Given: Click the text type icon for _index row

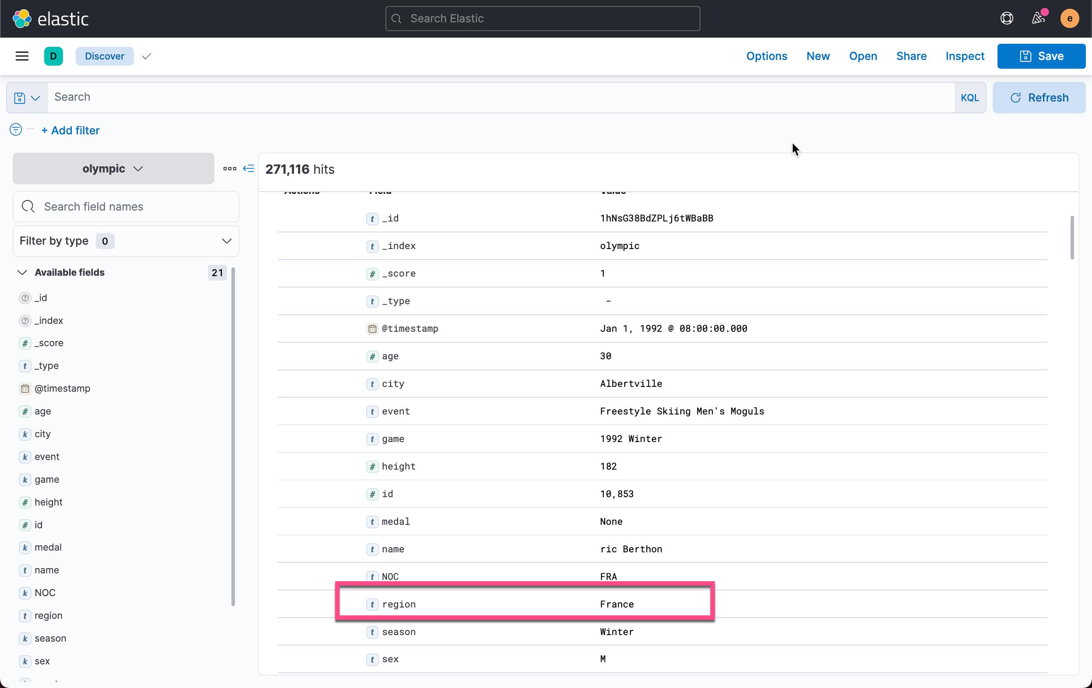Looking at the screenshot, I should (x=372, y=246).
